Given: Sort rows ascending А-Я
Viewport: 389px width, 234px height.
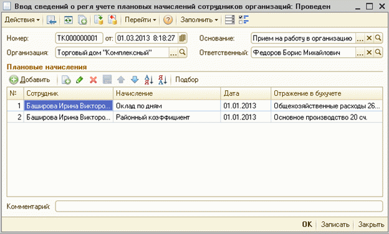Looking at the screenshot, I should [148, 80].
